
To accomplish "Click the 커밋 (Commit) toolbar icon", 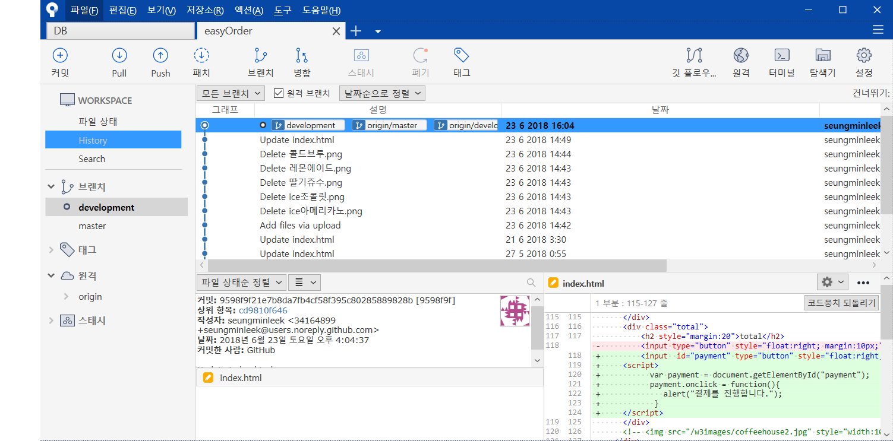I will click(60, 56).
